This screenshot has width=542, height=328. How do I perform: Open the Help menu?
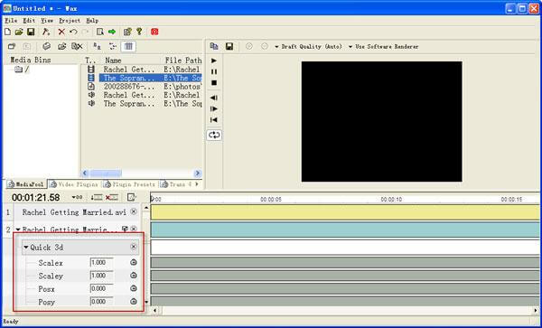coord(92,21)
